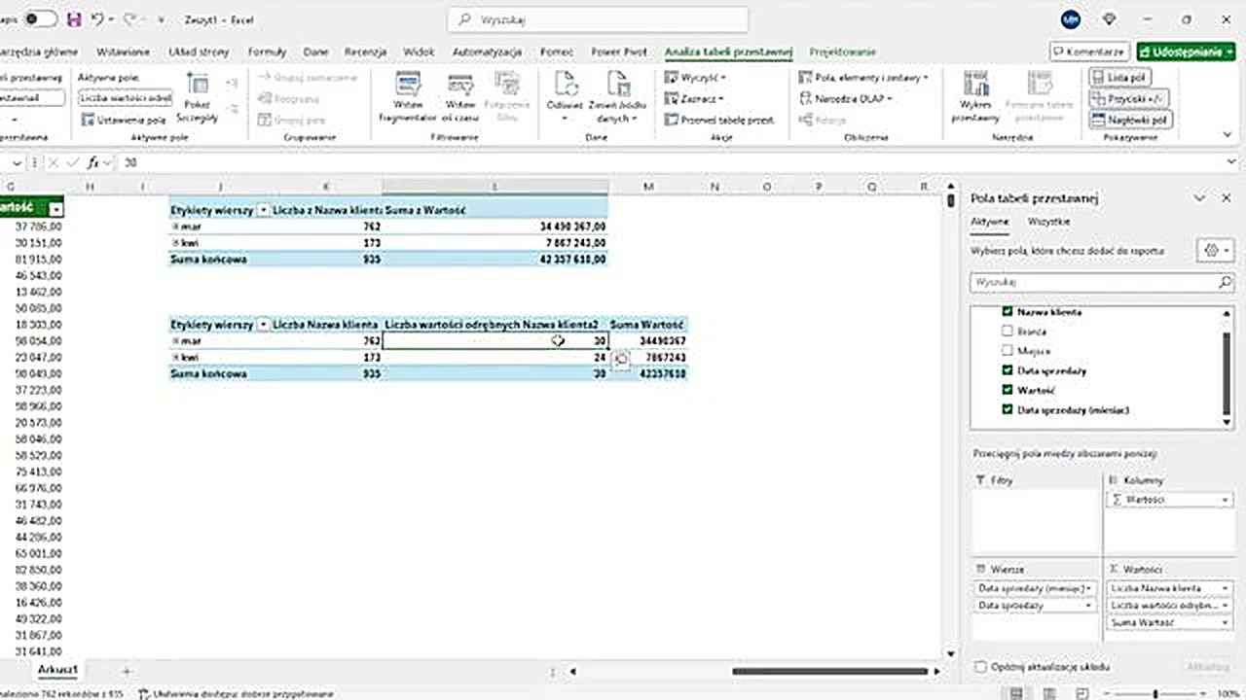Toggle the autosave switch

pyautogui.click(x=40, y=18)
